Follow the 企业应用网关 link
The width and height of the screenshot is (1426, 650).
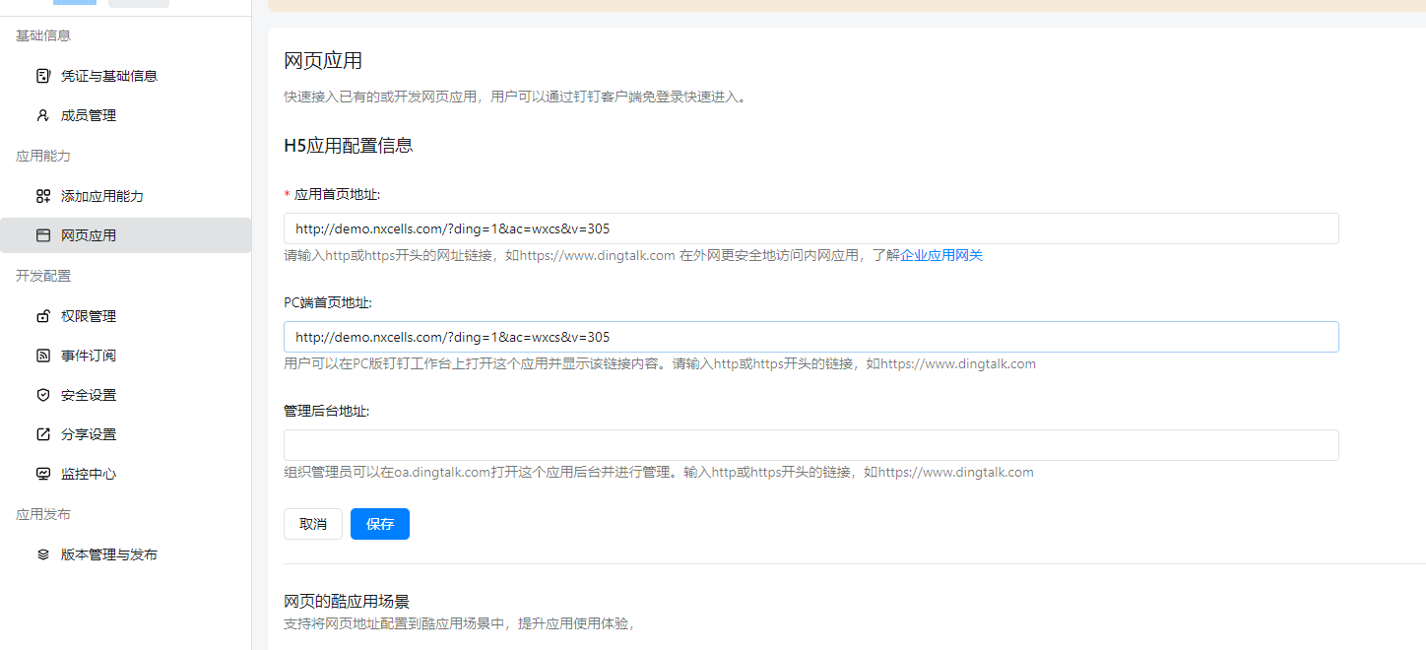tap(940, 255)
